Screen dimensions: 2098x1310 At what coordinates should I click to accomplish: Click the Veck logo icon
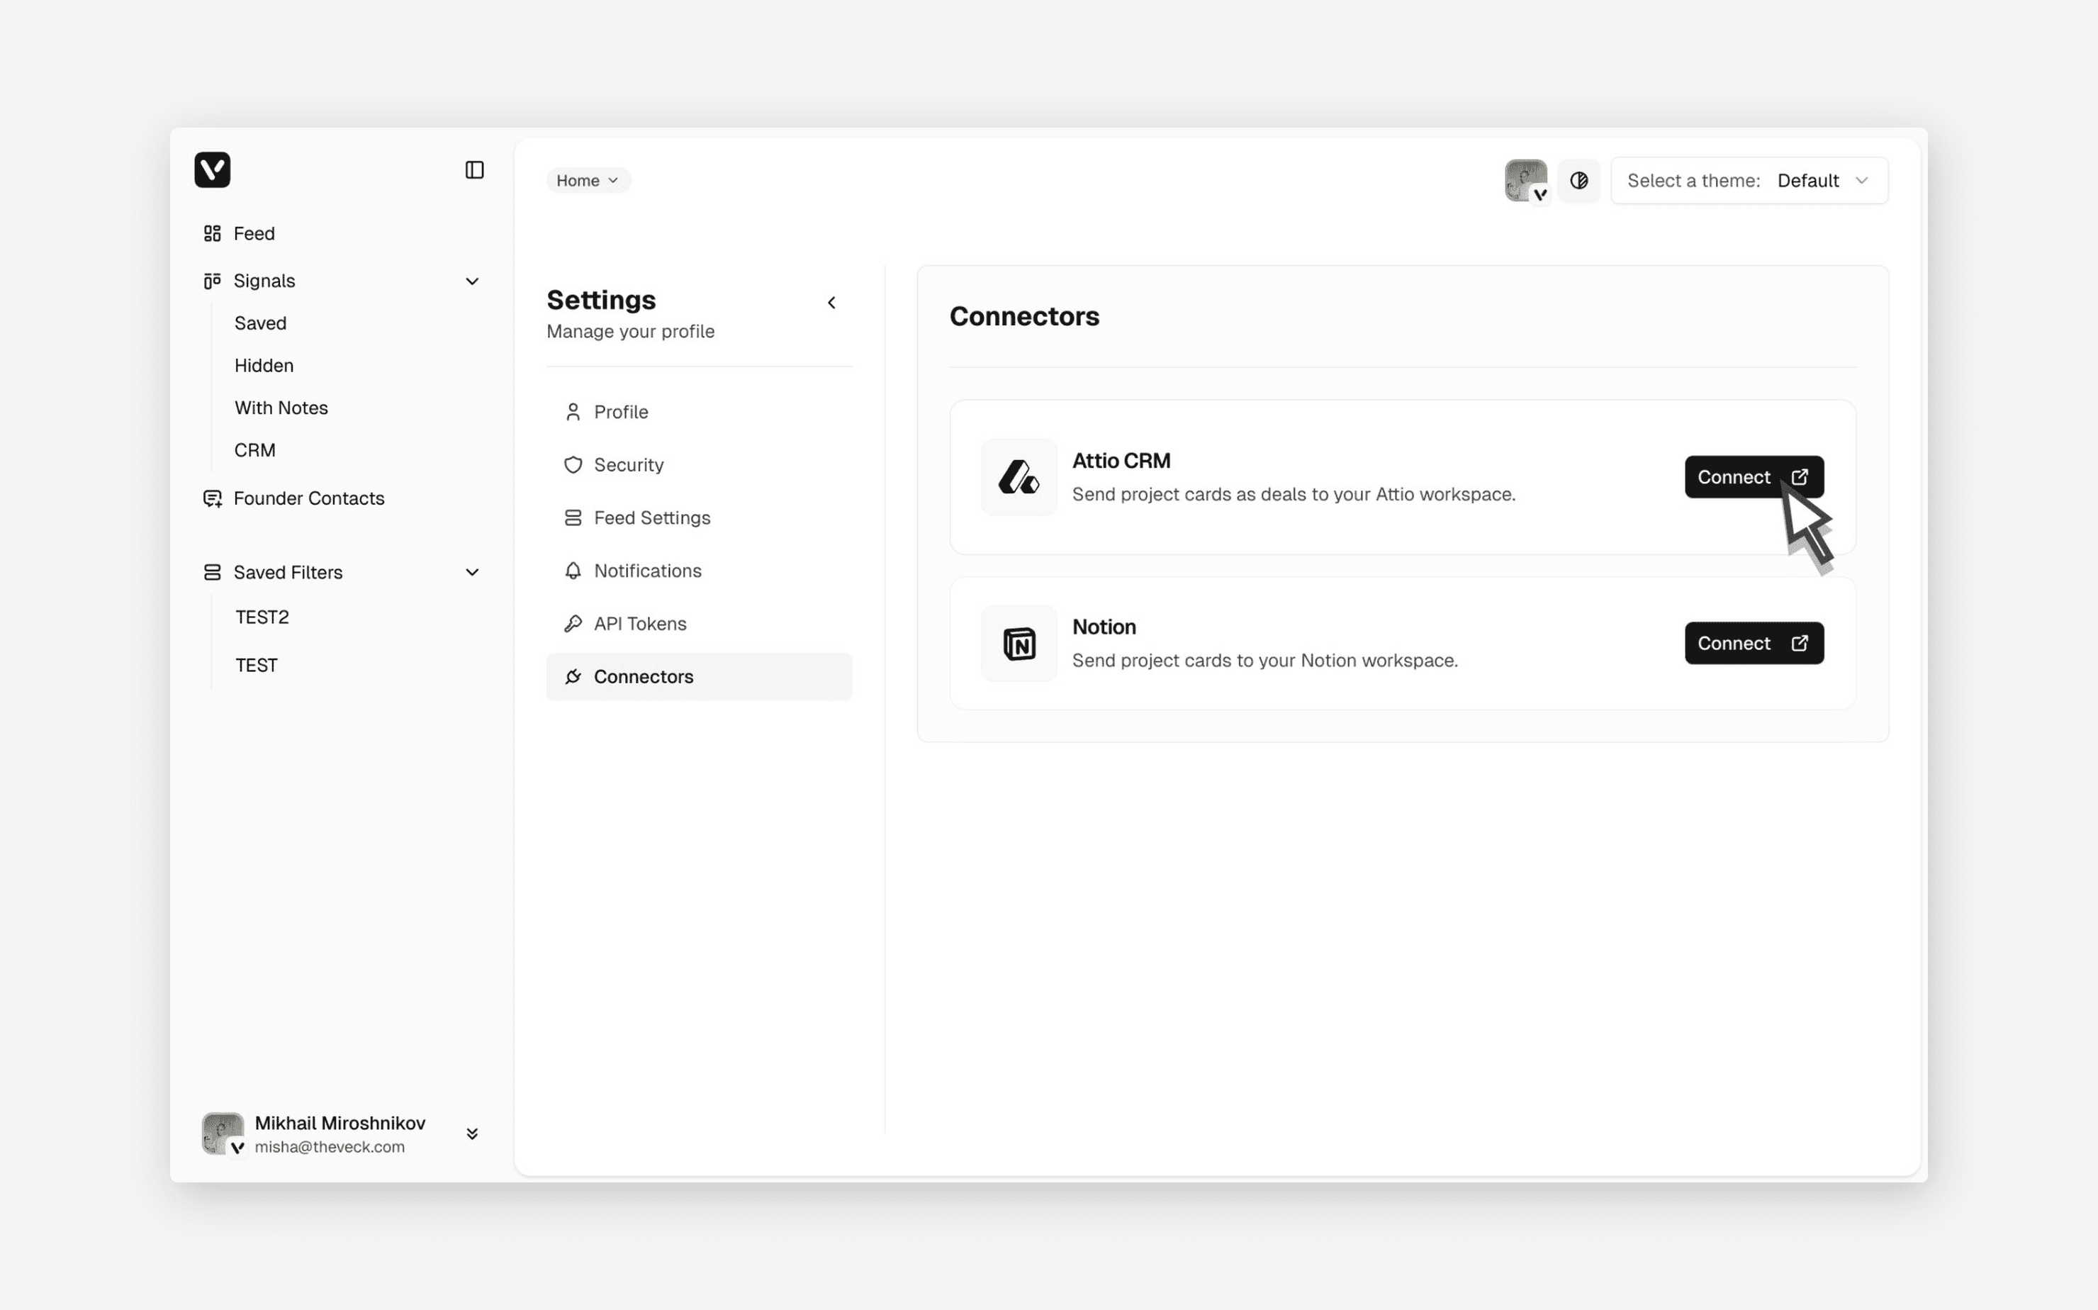click(x=212, y=170)
